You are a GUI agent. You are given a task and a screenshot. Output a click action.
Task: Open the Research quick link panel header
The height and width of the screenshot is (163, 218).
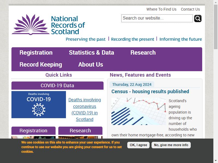pyautogui.click(x=80, y=131)
